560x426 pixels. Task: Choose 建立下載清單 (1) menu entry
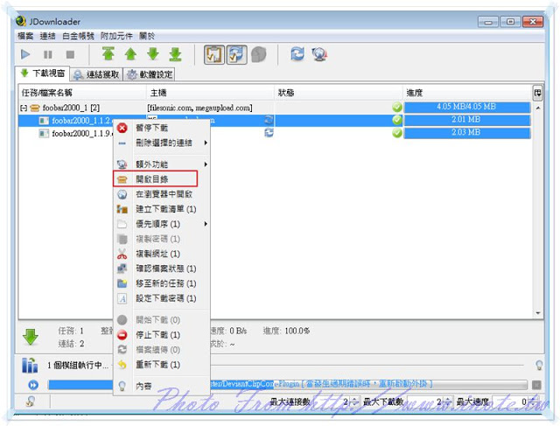tap(161, 209)
